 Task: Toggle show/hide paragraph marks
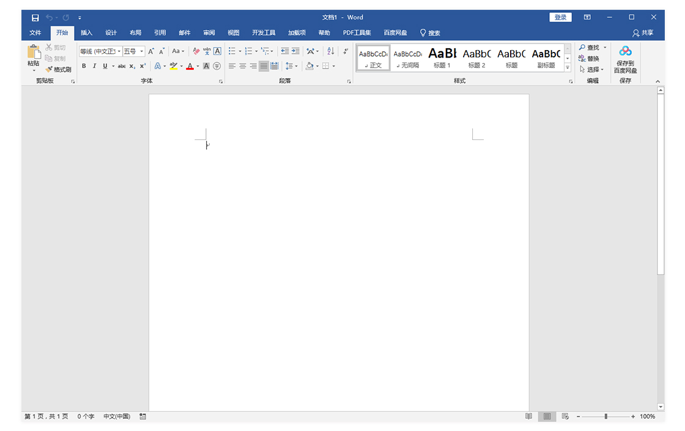pyautogui.click(x=346, y=51)
